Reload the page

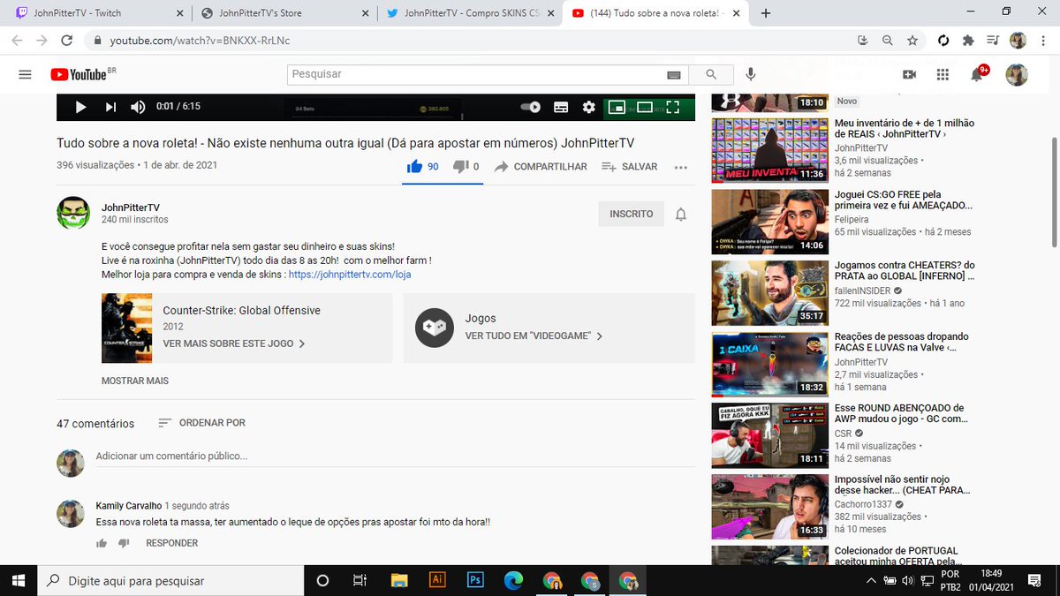click(66, 41)
